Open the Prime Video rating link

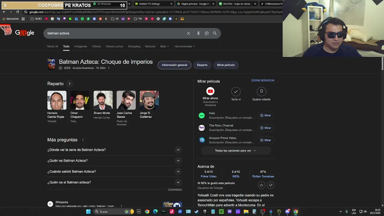pyautogui.click(x=208, y=176)
